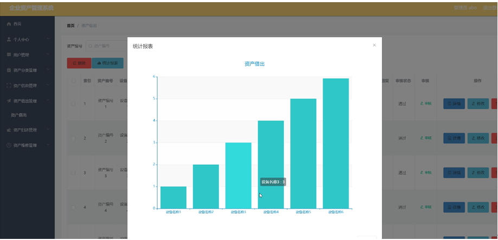498x240 pixels.
Task: Click the 首页 home icon in sidebar
Action: coord(9,24)
